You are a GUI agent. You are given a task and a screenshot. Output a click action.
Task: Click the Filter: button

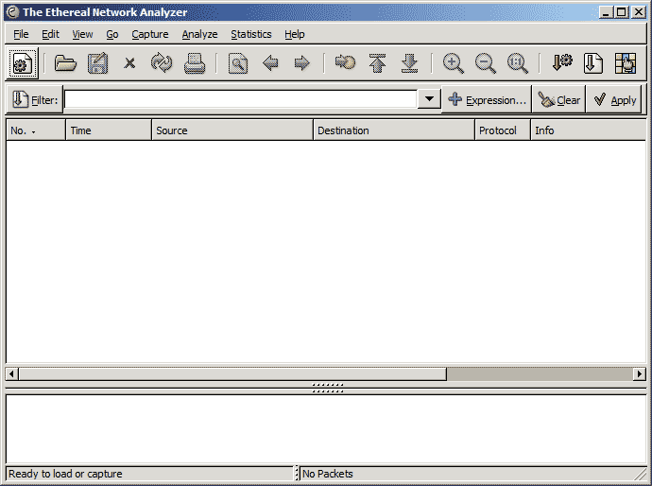pyautogui.click(x=35, y=100)
